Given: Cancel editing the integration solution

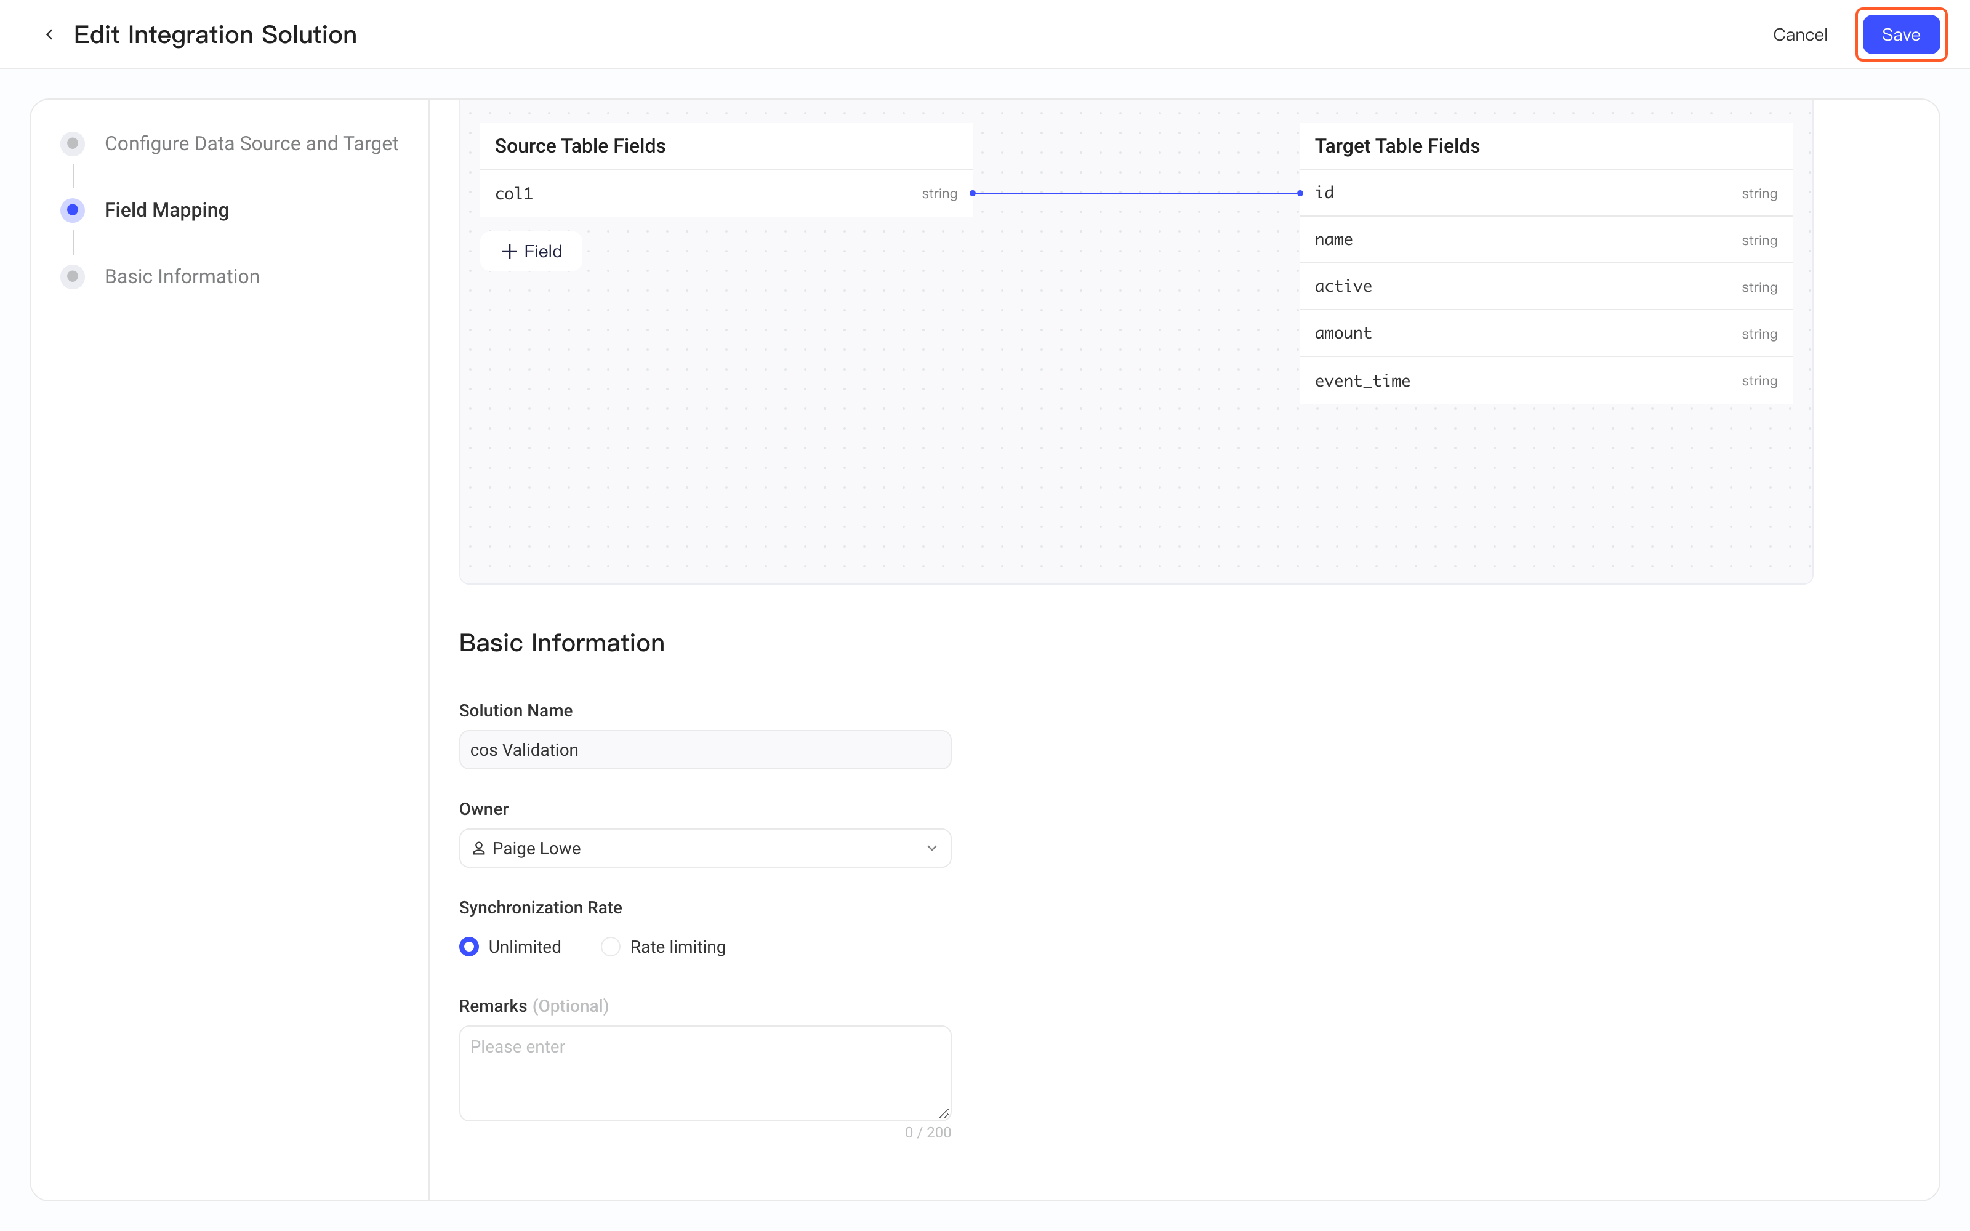Looking at the screenshot, I should 1800,34.
